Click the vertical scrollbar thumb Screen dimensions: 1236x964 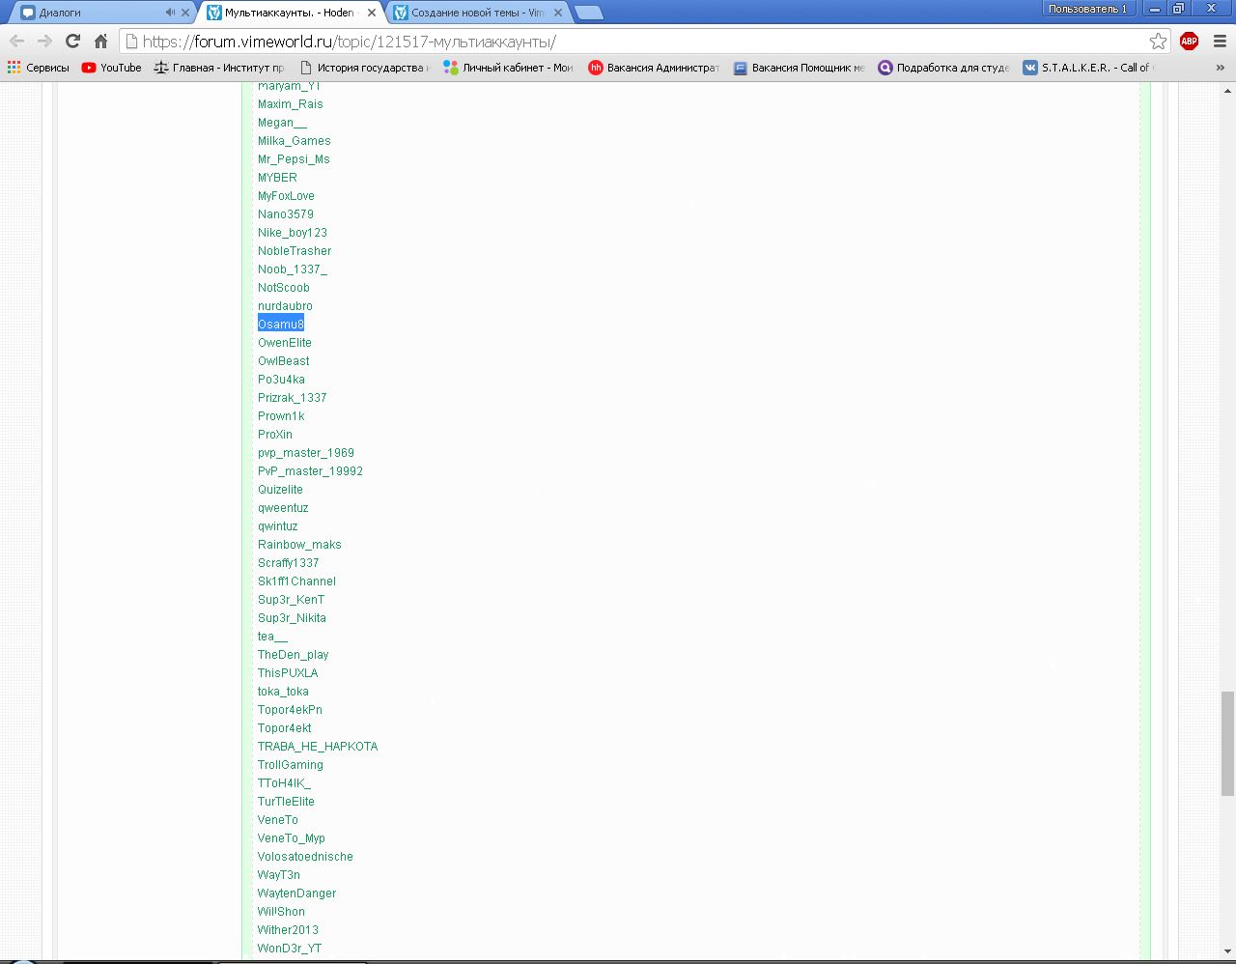[1227, 742]
